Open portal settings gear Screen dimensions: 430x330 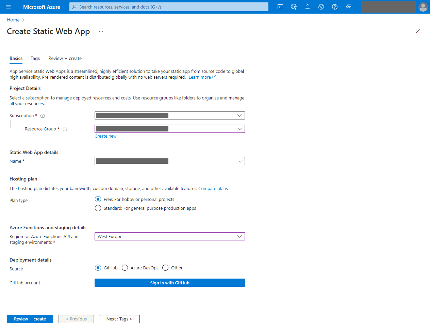(321, 7)
